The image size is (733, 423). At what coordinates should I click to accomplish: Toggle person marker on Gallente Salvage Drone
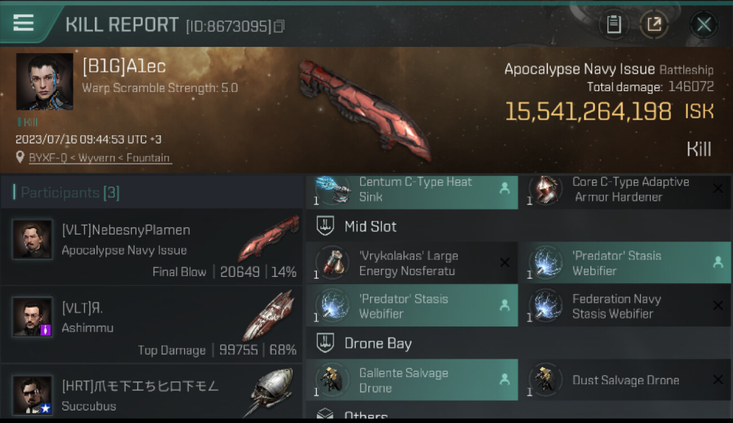[505, 380]
